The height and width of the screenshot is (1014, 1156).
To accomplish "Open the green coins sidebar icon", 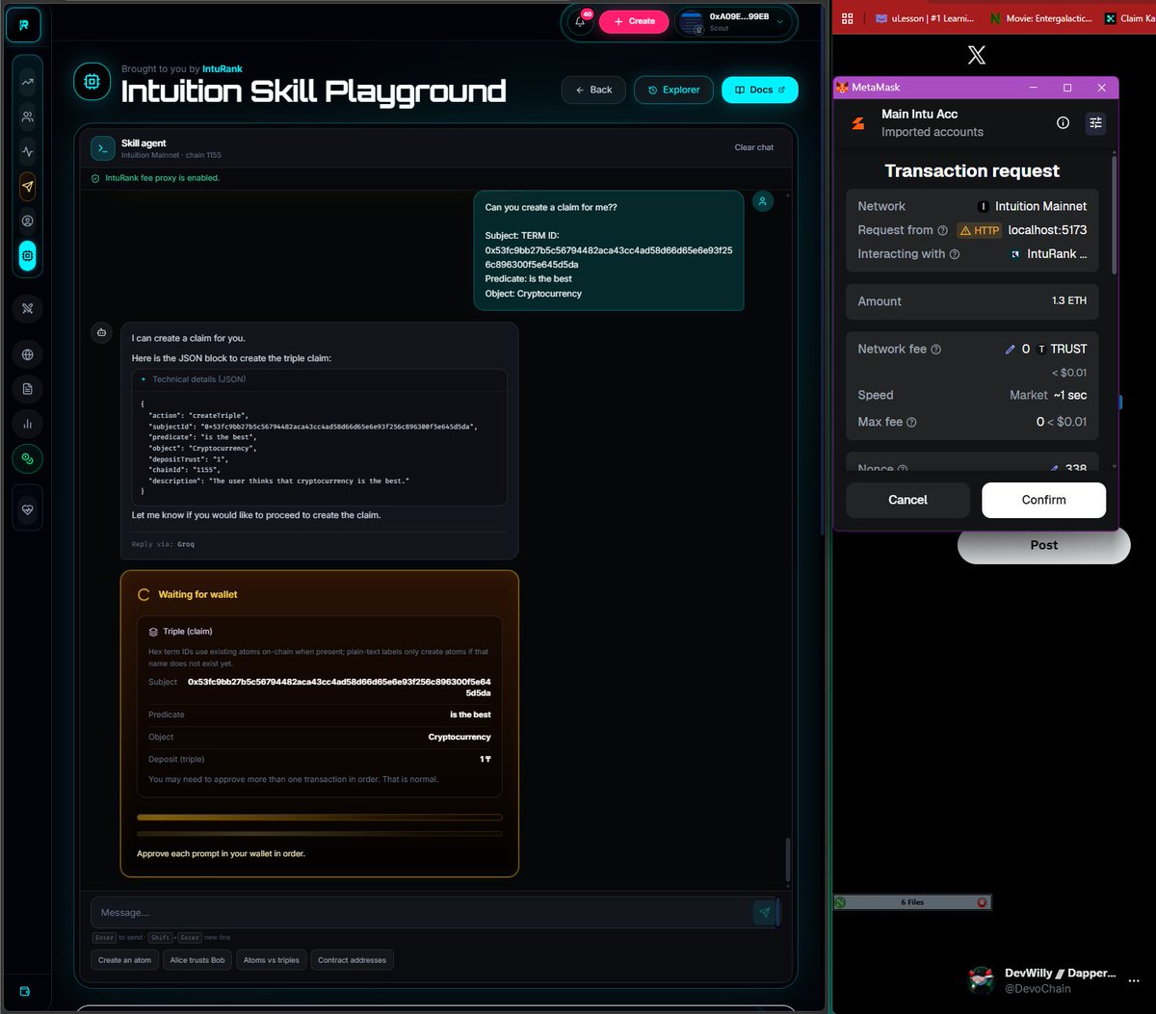I will click(x=28, y=459).
